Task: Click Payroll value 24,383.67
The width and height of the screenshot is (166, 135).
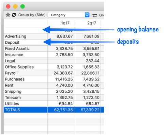Action: click(x=63, y=73)
